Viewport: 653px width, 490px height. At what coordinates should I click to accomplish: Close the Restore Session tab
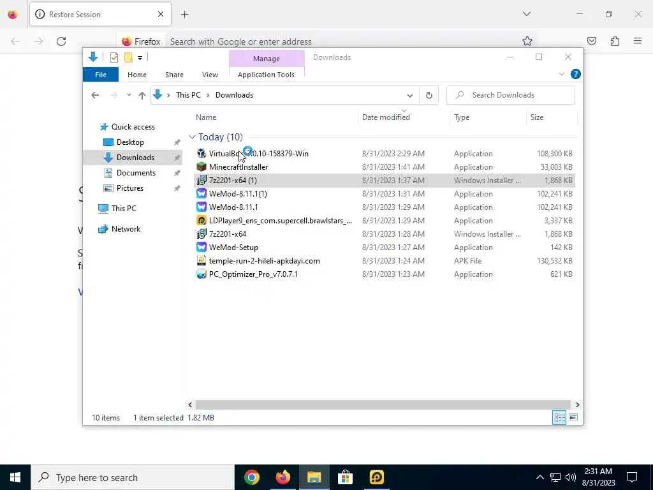(161, 14)
